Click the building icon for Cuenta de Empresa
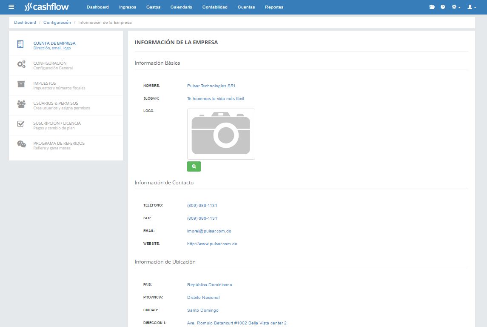The width and height of the screenshot is (487, 327). coord(20,44)
